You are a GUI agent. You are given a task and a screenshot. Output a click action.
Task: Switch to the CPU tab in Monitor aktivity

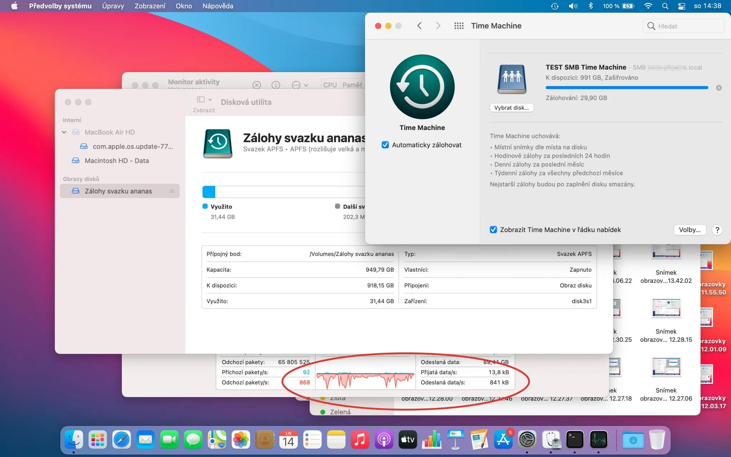coord(330,85)
